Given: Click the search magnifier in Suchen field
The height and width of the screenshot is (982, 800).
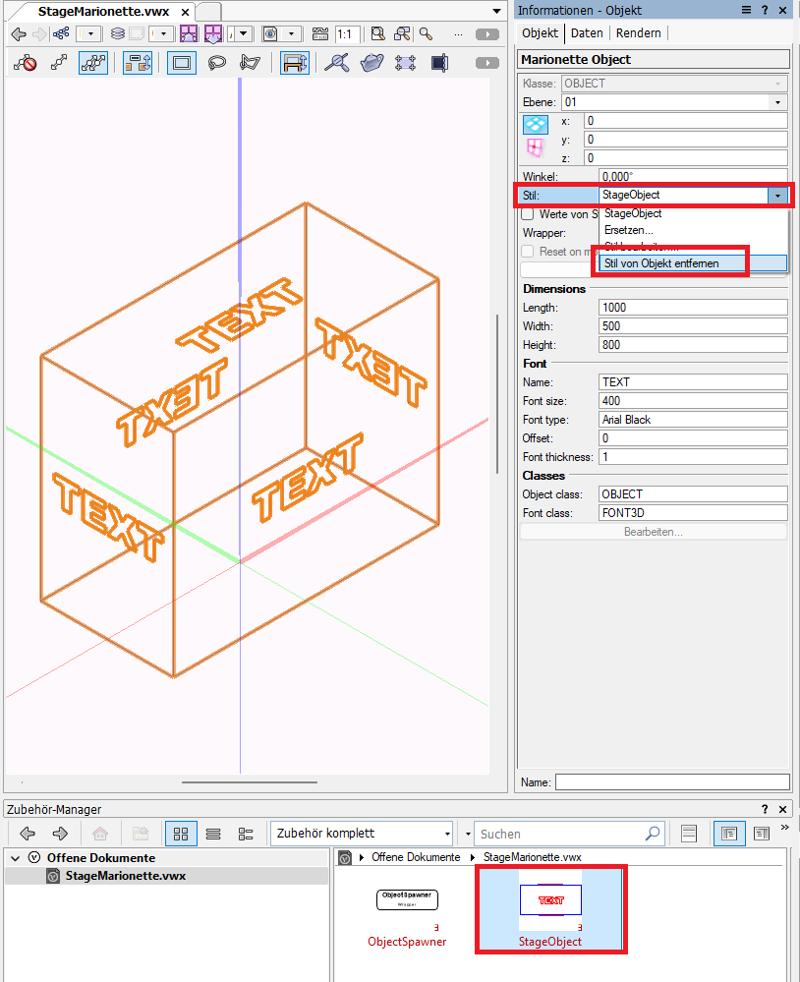Looking at the screenshot, I should tap(654, 834).
